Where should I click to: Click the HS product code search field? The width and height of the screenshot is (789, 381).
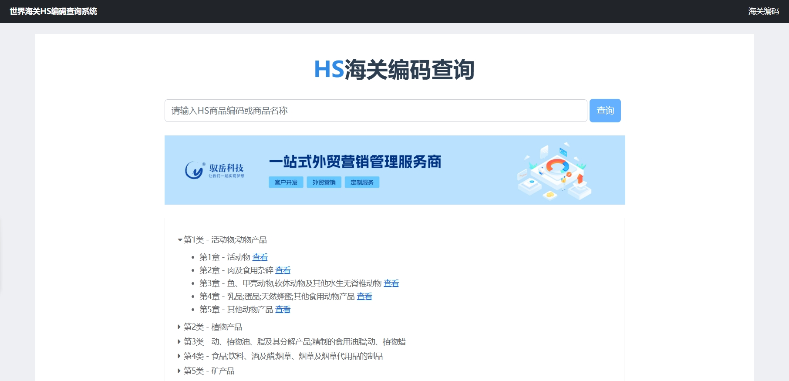coord(375,111)
